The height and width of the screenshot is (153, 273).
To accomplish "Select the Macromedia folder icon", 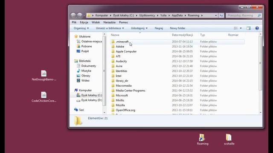I will [x=113, y=85].
